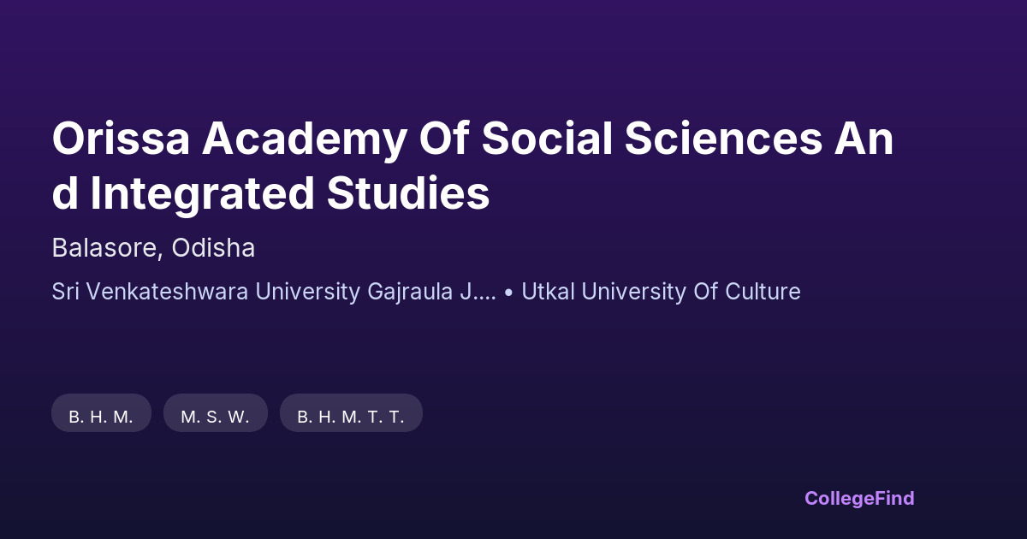This screenshot has height=539, width=1027.
Task: Click the state name "Odisha"
Action: (x=213, y=248)
